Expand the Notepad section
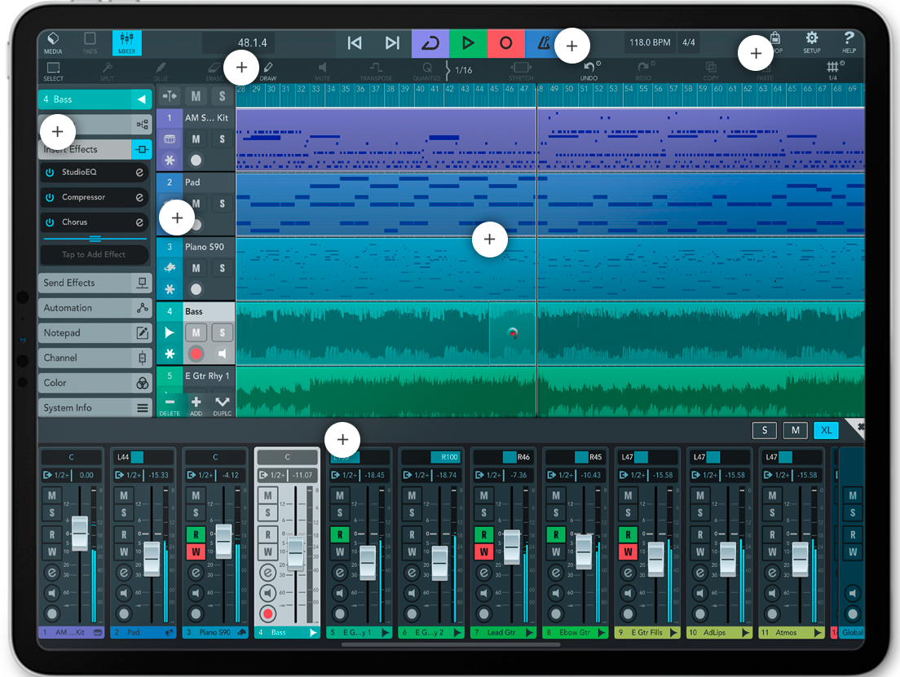This screenshot has width=900, height=677. tap(95, 332)
